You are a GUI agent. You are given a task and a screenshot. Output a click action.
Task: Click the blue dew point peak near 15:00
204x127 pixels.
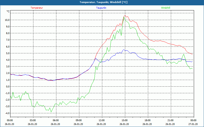click(124, 49)
